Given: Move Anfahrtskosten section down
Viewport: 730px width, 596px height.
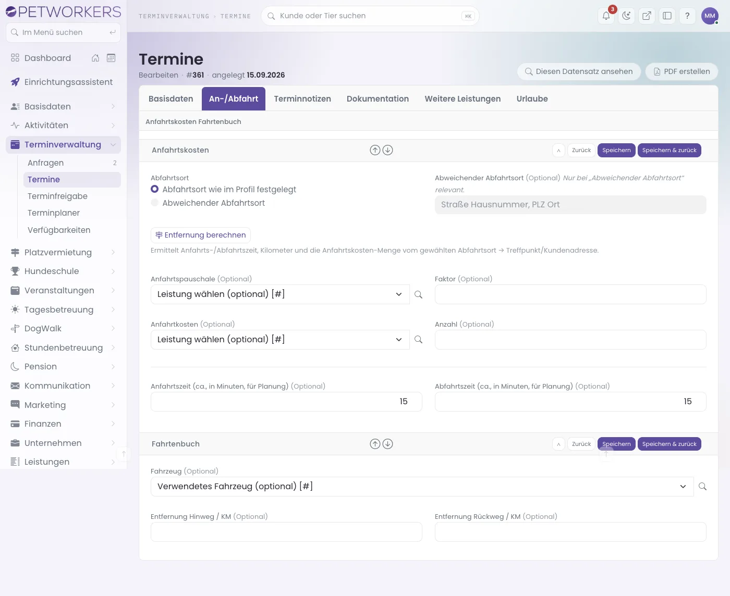Looking at the screenshot, I should [387, 150].
